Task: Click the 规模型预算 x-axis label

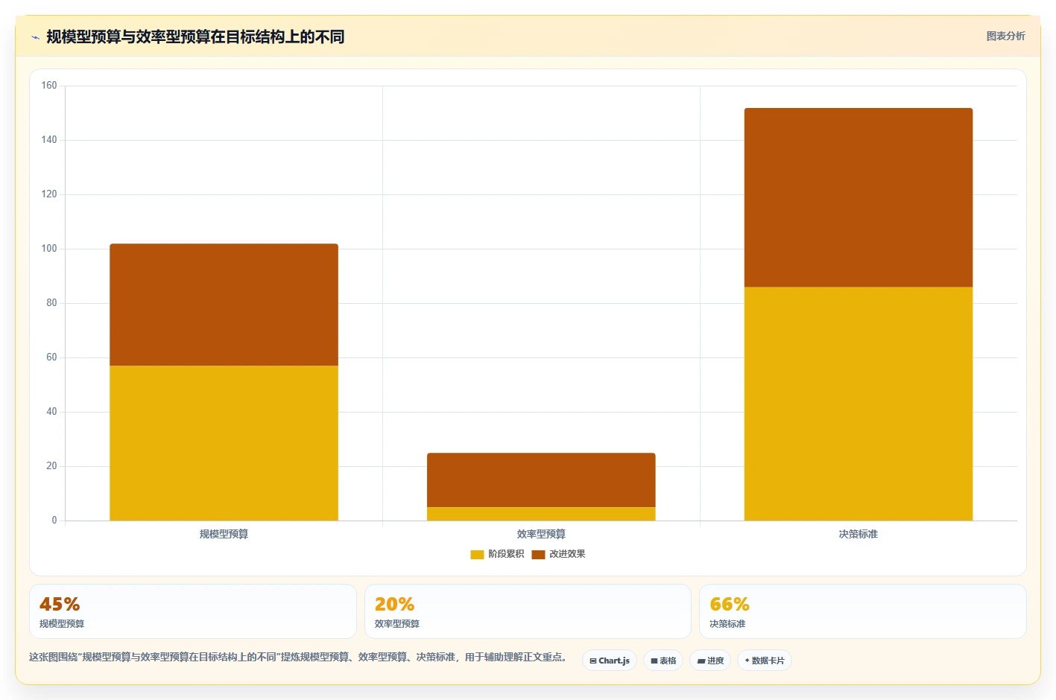Action: tap(224, 534)
